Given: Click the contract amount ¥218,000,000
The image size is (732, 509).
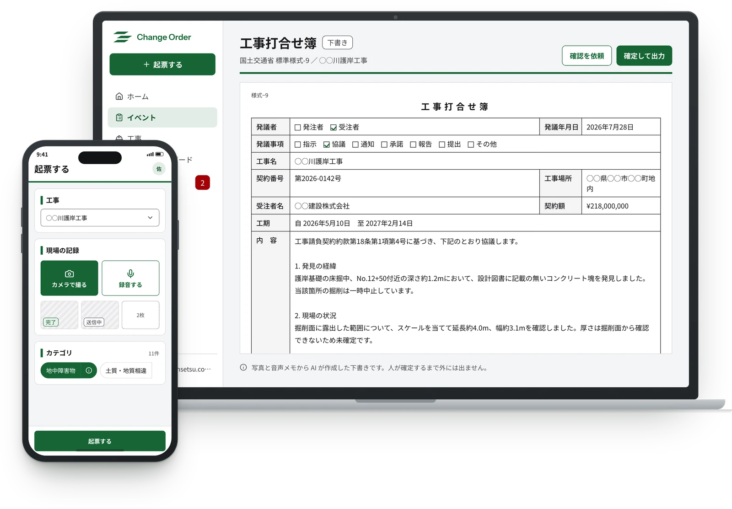Looking at the screenshot, I should click(608, 206).
